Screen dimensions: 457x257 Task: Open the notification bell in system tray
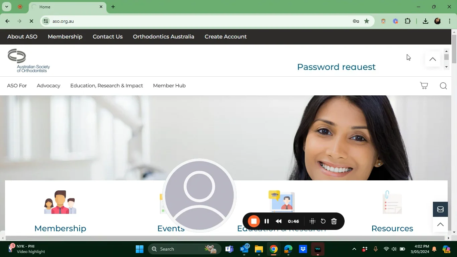[434, 249]
